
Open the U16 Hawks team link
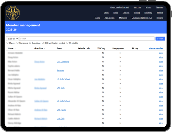[61, 110]
